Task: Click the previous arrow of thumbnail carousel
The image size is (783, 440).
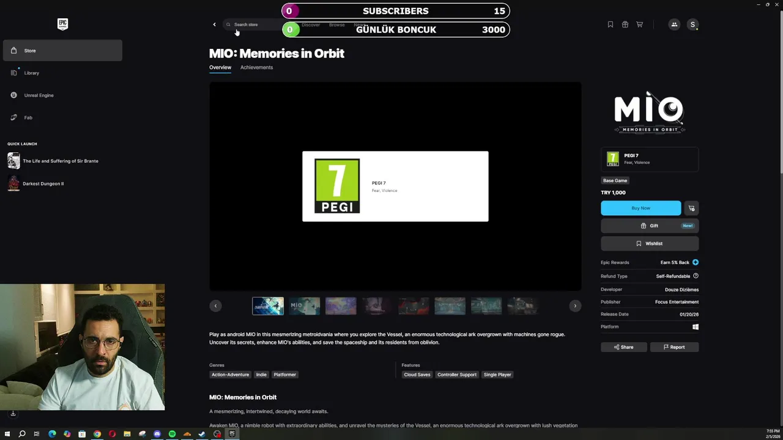Action: pyautogui.click(x=215, y=306)
